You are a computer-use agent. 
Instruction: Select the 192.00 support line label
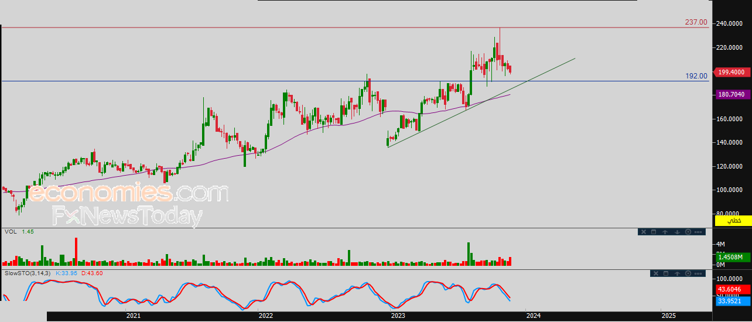[x=696, y=76]
